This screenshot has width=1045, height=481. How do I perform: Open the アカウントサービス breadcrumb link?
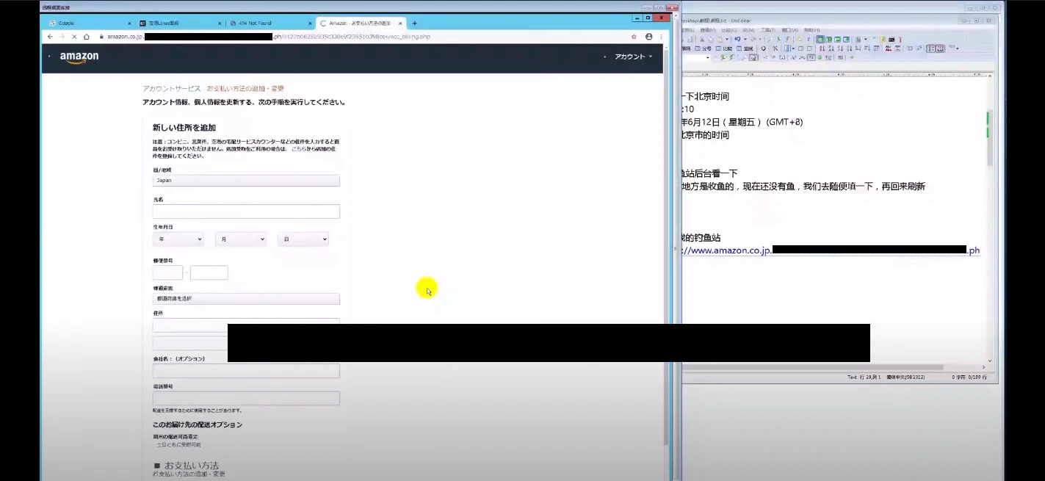pos(171,88)
